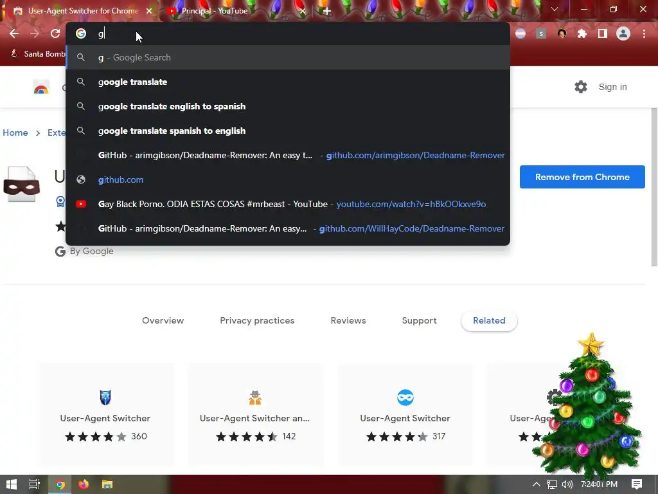Click the blue shield extension icon

tap(105, 398)
